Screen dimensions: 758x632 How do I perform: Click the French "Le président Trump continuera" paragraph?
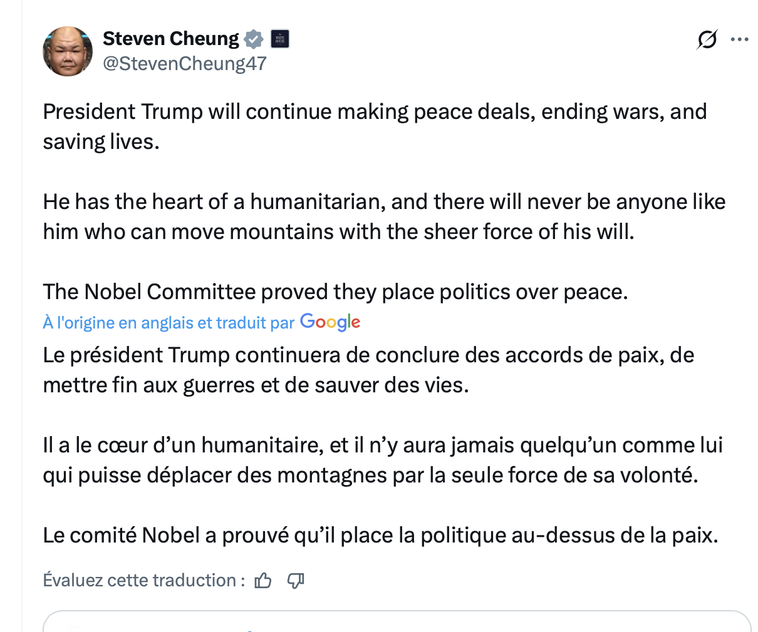368,370
